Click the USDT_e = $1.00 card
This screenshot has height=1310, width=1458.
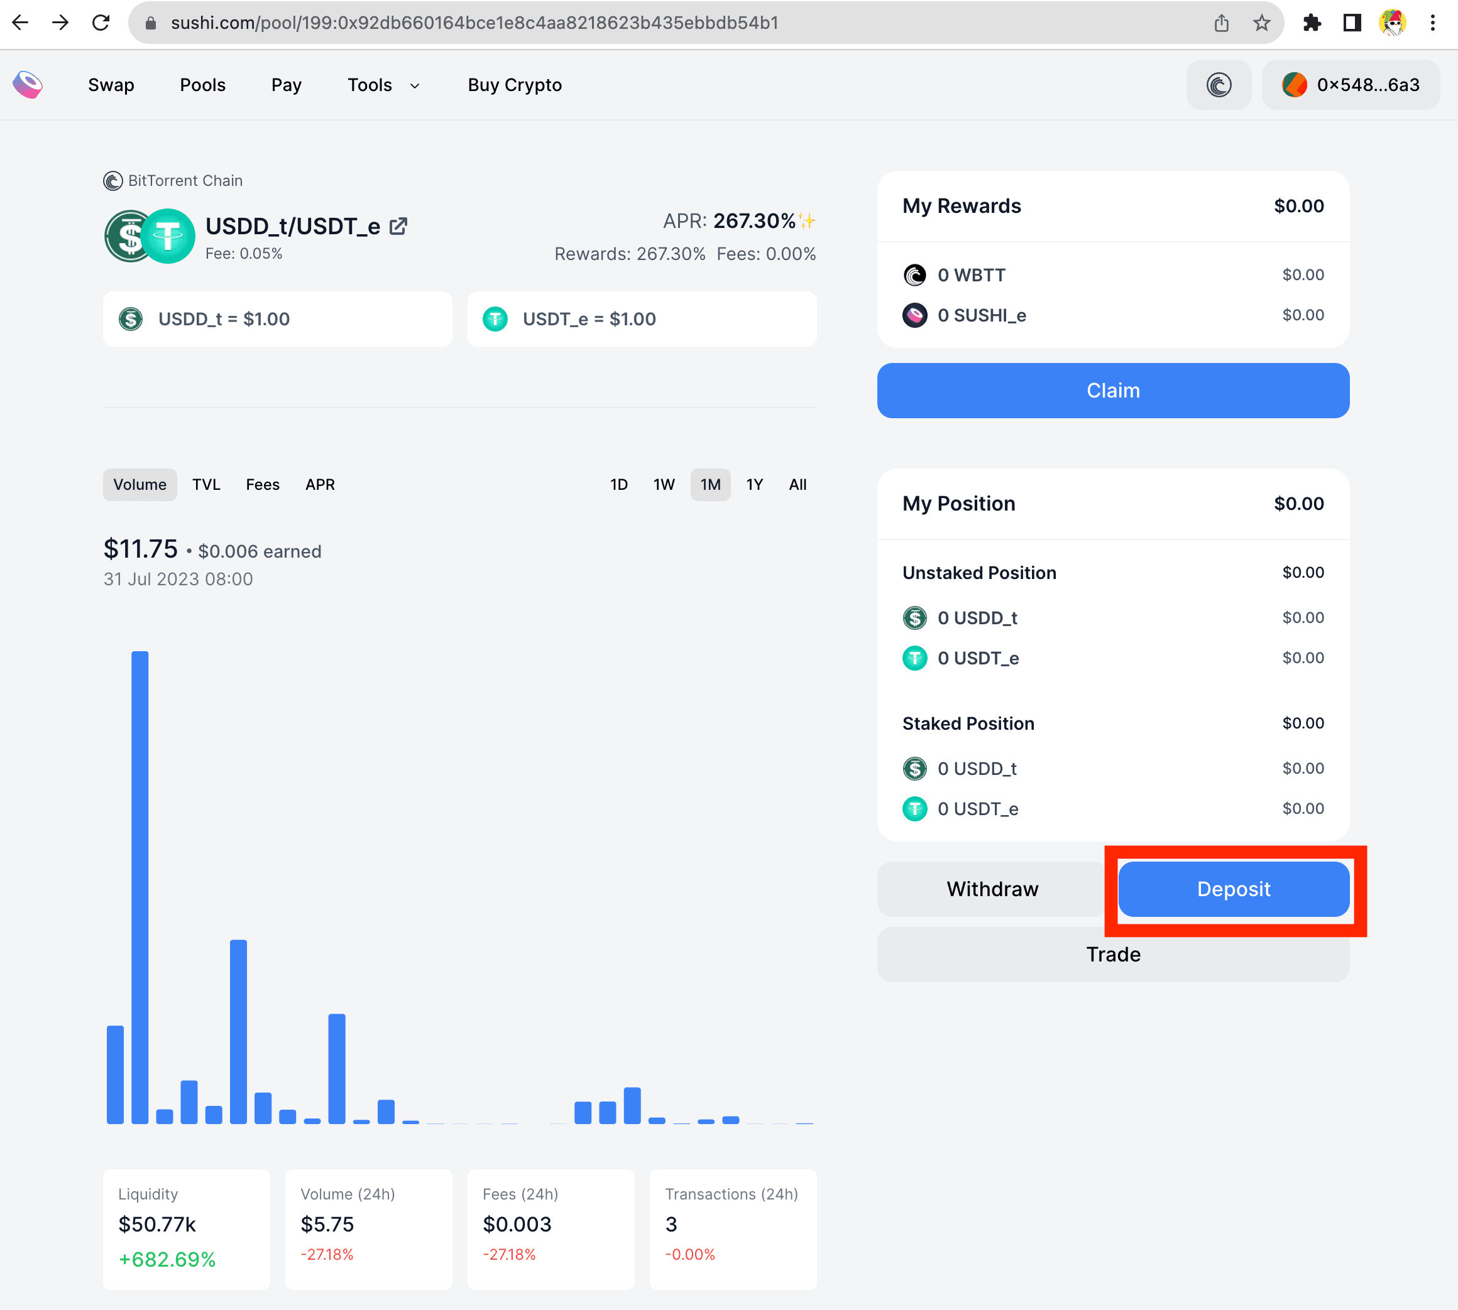642,319
